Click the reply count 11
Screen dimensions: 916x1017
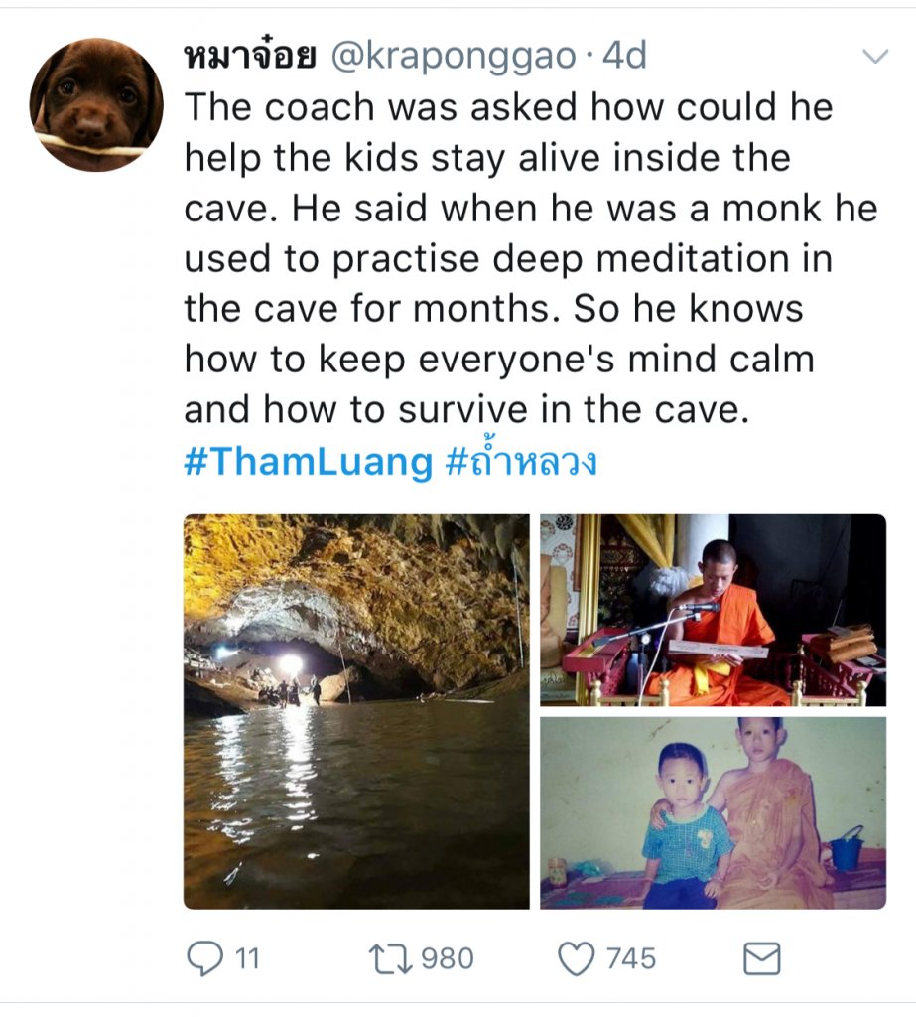[247, 958]
